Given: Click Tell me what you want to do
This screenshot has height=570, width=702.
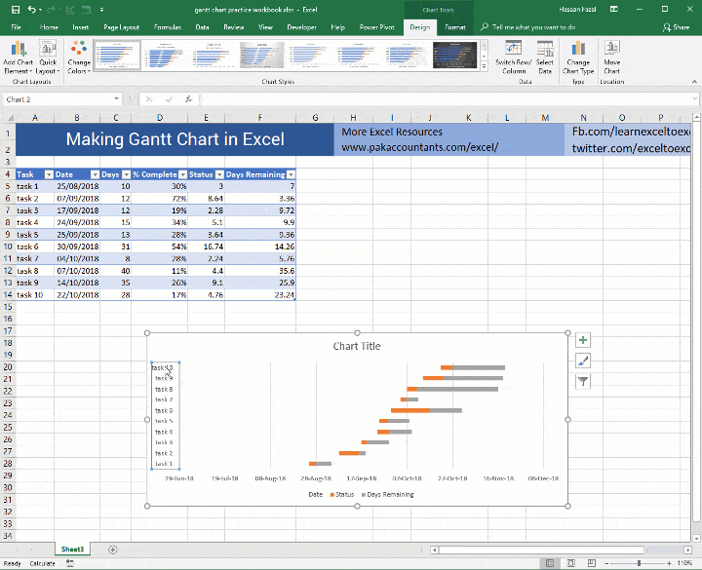Looking at the screenshot, I should pos(533,27).
